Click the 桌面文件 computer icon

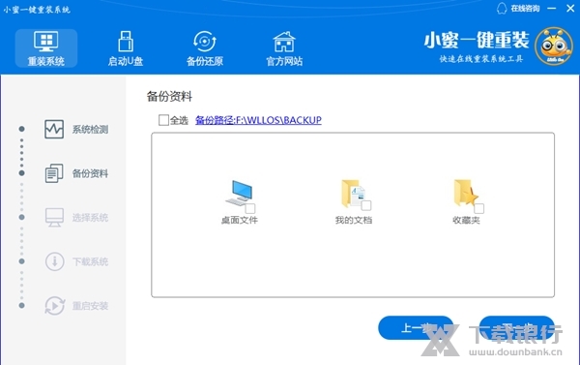click(x=239, y=193)
